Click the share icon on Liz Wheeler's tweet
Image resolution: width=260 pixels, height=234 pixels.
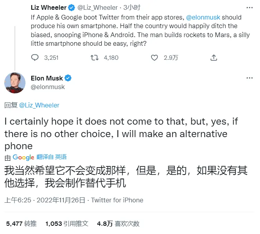(213, 57)
